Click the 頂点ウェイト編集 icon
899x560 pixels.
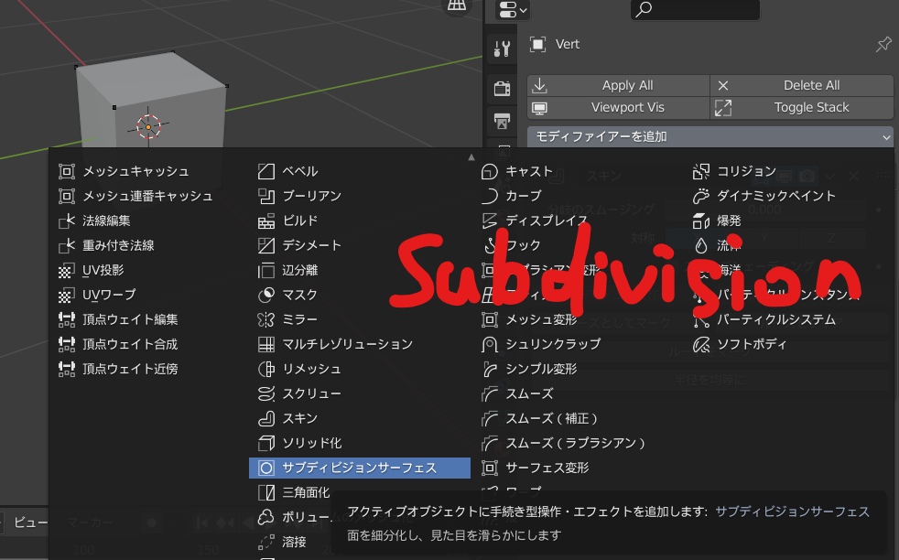(67, 319)
